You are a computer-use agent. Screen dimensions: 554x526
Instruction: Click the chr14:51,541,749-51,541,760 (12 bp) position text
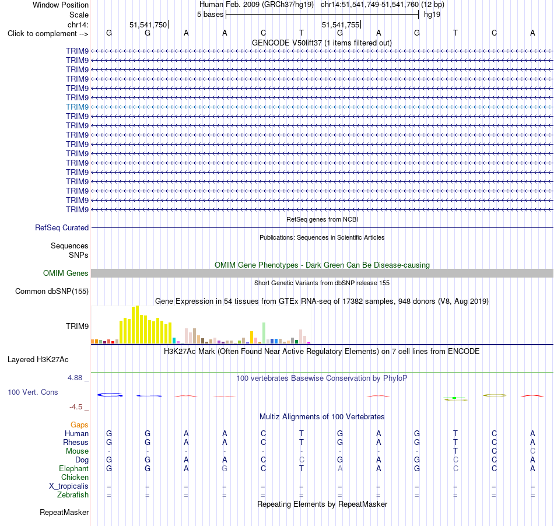pos(383,5)
